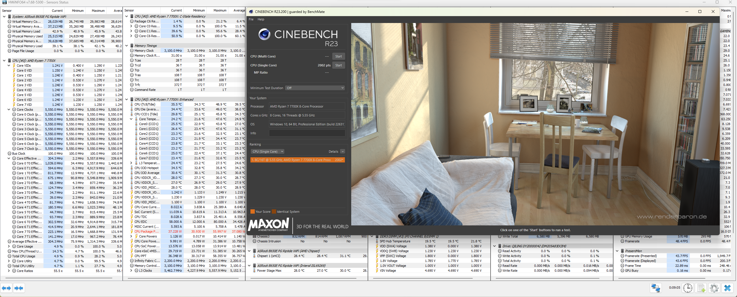Click the Identical System legend swatch

click(x=274, y=212)
